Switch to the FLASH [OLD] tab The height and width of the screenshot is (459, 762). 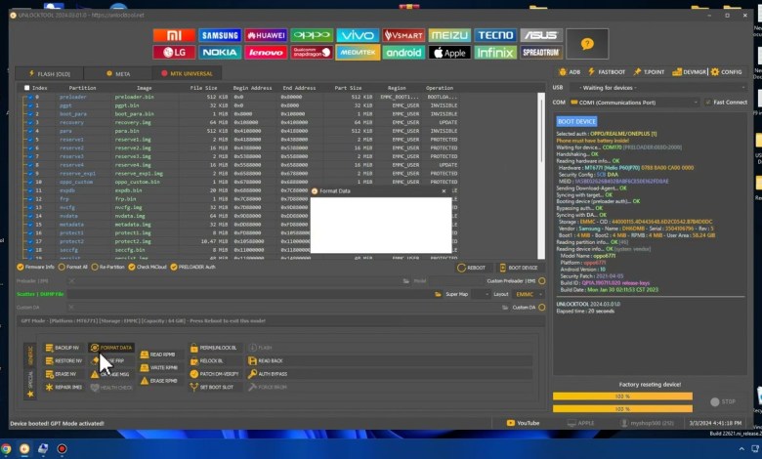tap(50, 74)
